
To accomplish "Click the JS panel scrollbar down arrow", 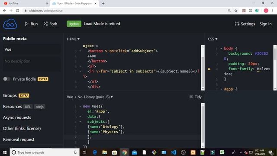I will 203,146.
